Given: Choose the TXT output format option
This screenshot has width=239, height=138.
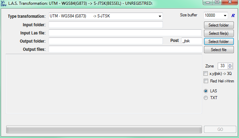Looking at the screenshot, I should click(206, 98).
